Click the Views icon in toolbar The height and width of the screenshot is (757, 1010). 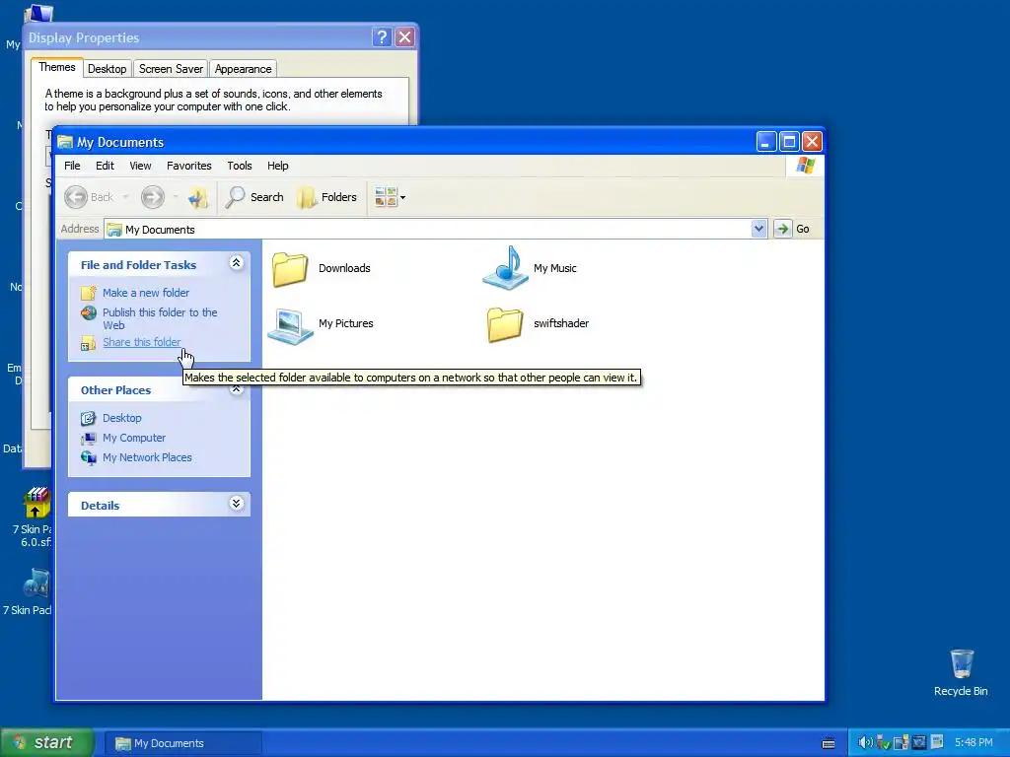click(x=386, y=197)
